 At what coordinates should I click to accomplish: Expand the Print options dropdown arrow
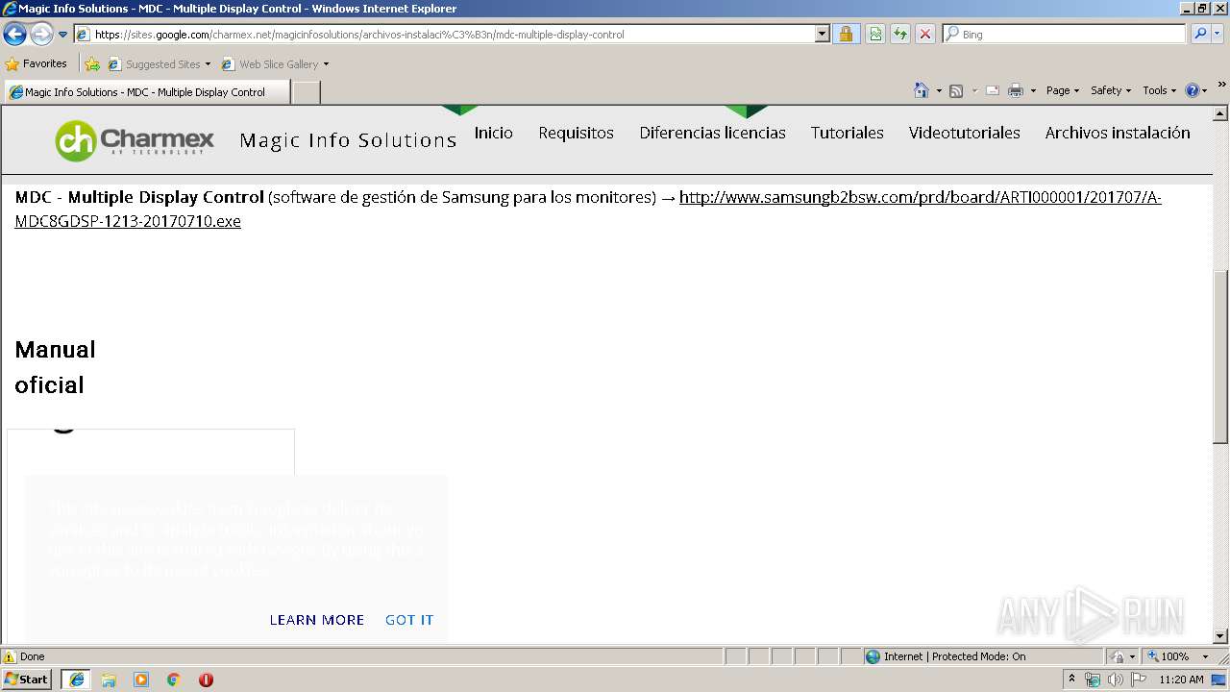[1033, 90]
